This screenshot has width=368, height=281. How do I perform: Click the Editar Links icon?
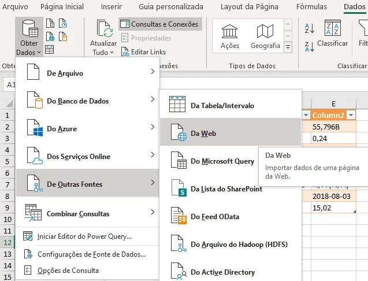pos(125,51)
